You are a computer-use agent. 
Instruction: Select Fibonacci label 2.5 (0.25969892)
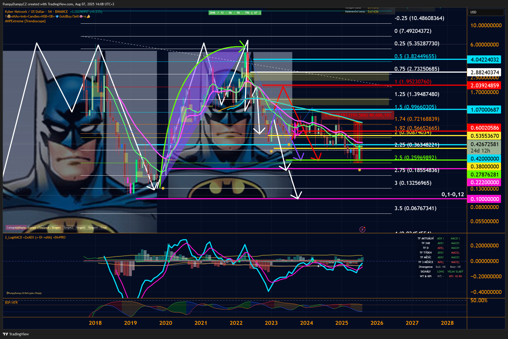click(x=415, y=158)
